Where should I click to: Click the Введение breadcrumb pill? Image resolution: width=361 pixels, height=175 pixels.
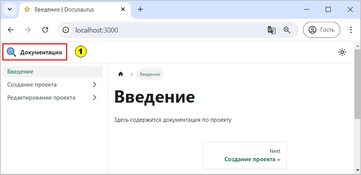click(x=150, y=74)
